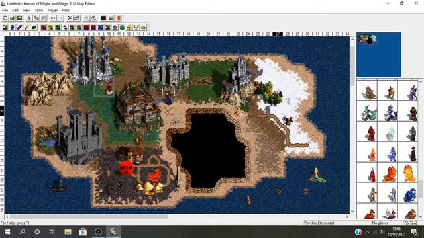Screen dimensions: 424x238
Task: Undo the last action with the Undo arrow
Action: point(53,18)
